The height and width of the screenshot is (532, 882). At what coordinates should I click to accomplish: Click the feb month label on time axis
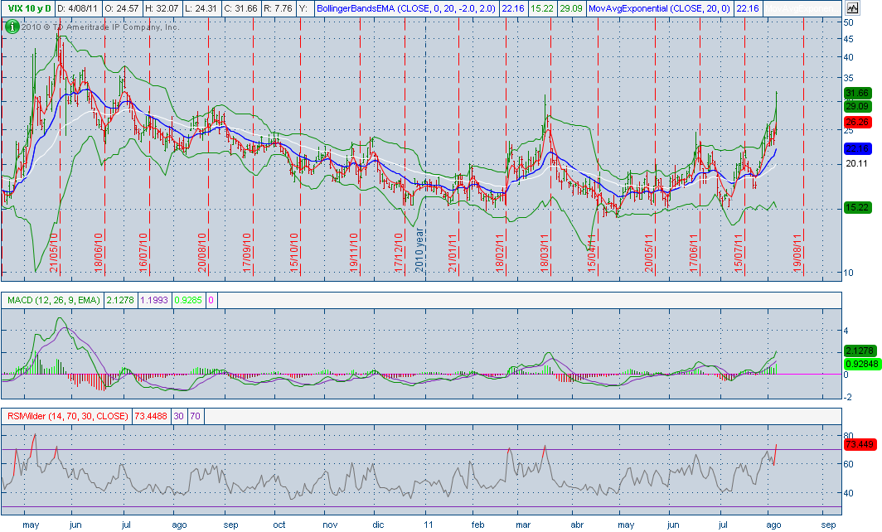pyautogui.click(x=477, y=525)
